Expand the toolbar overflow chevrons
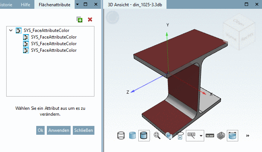Image resolution: width=262 pixels, height=152 pixels. [248, 136]
